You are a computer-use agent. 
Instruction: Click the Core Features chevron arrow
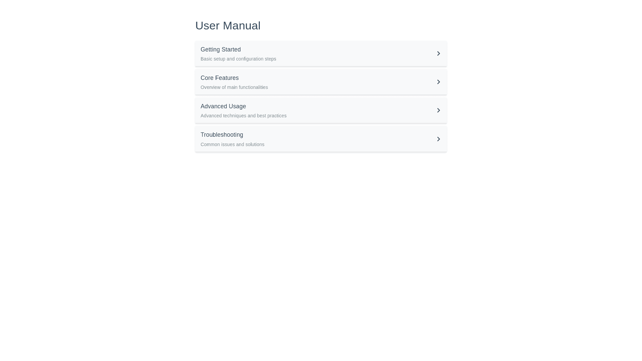coord(438,82)
